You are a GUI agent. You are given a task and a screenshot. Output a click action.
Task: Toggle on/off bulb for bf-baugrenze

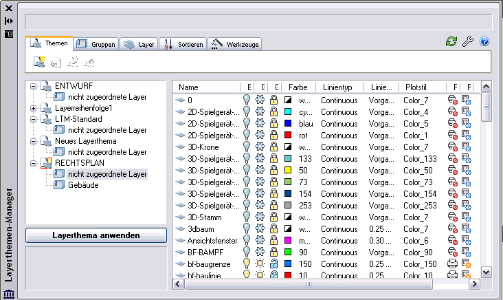(247, 264)
